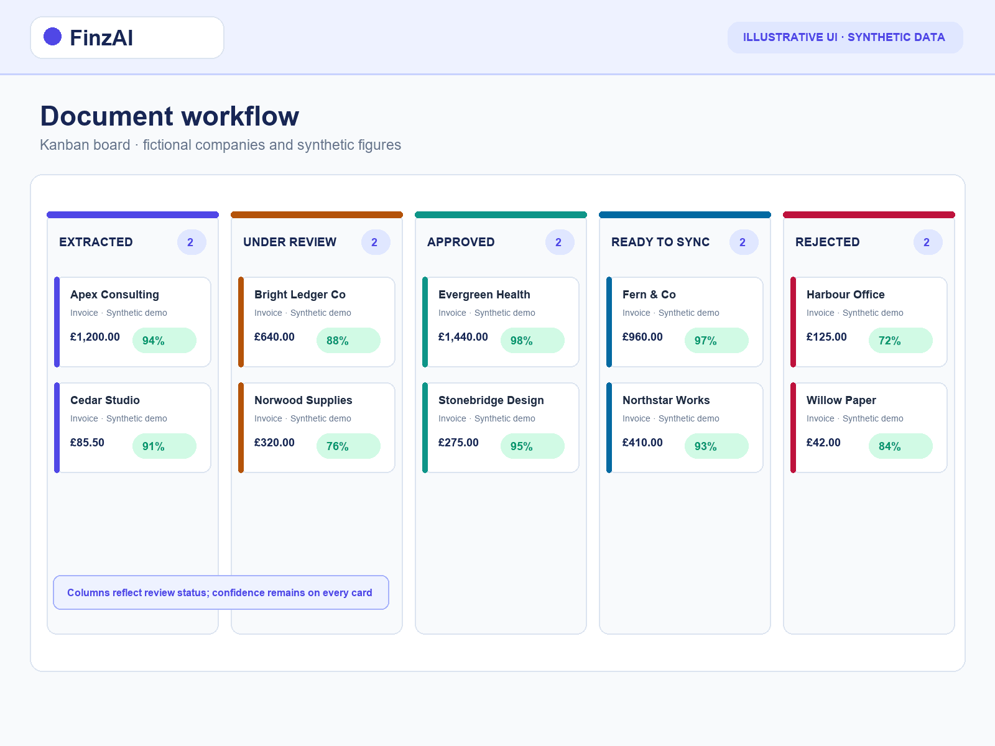
Task: Click the 72% confidence pill on Harbour Office
Action: click(900, 340)
